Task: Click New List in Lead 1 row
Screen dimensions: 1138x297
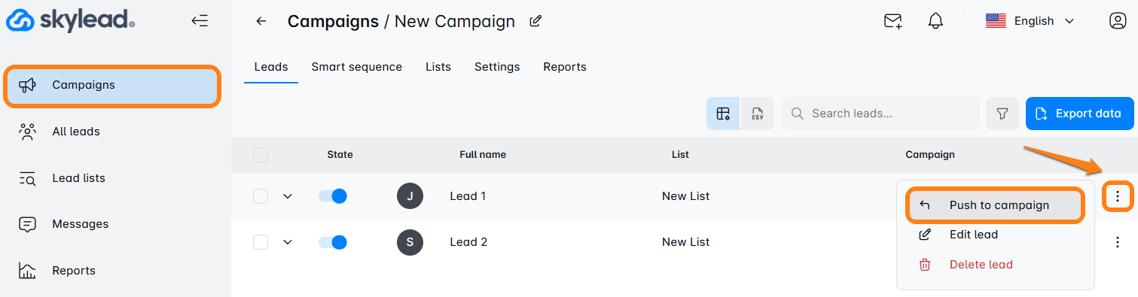Action: (685, 196)
